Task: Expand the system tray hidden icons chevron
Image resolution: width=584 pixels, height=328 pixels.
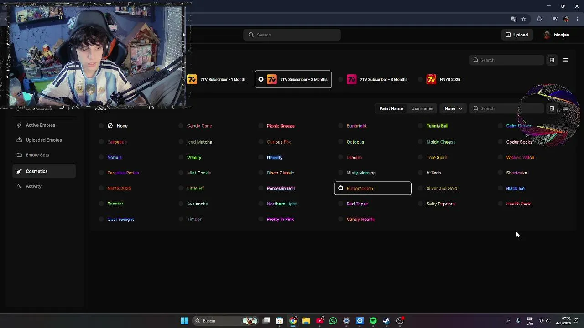Action: click(508, 321)
